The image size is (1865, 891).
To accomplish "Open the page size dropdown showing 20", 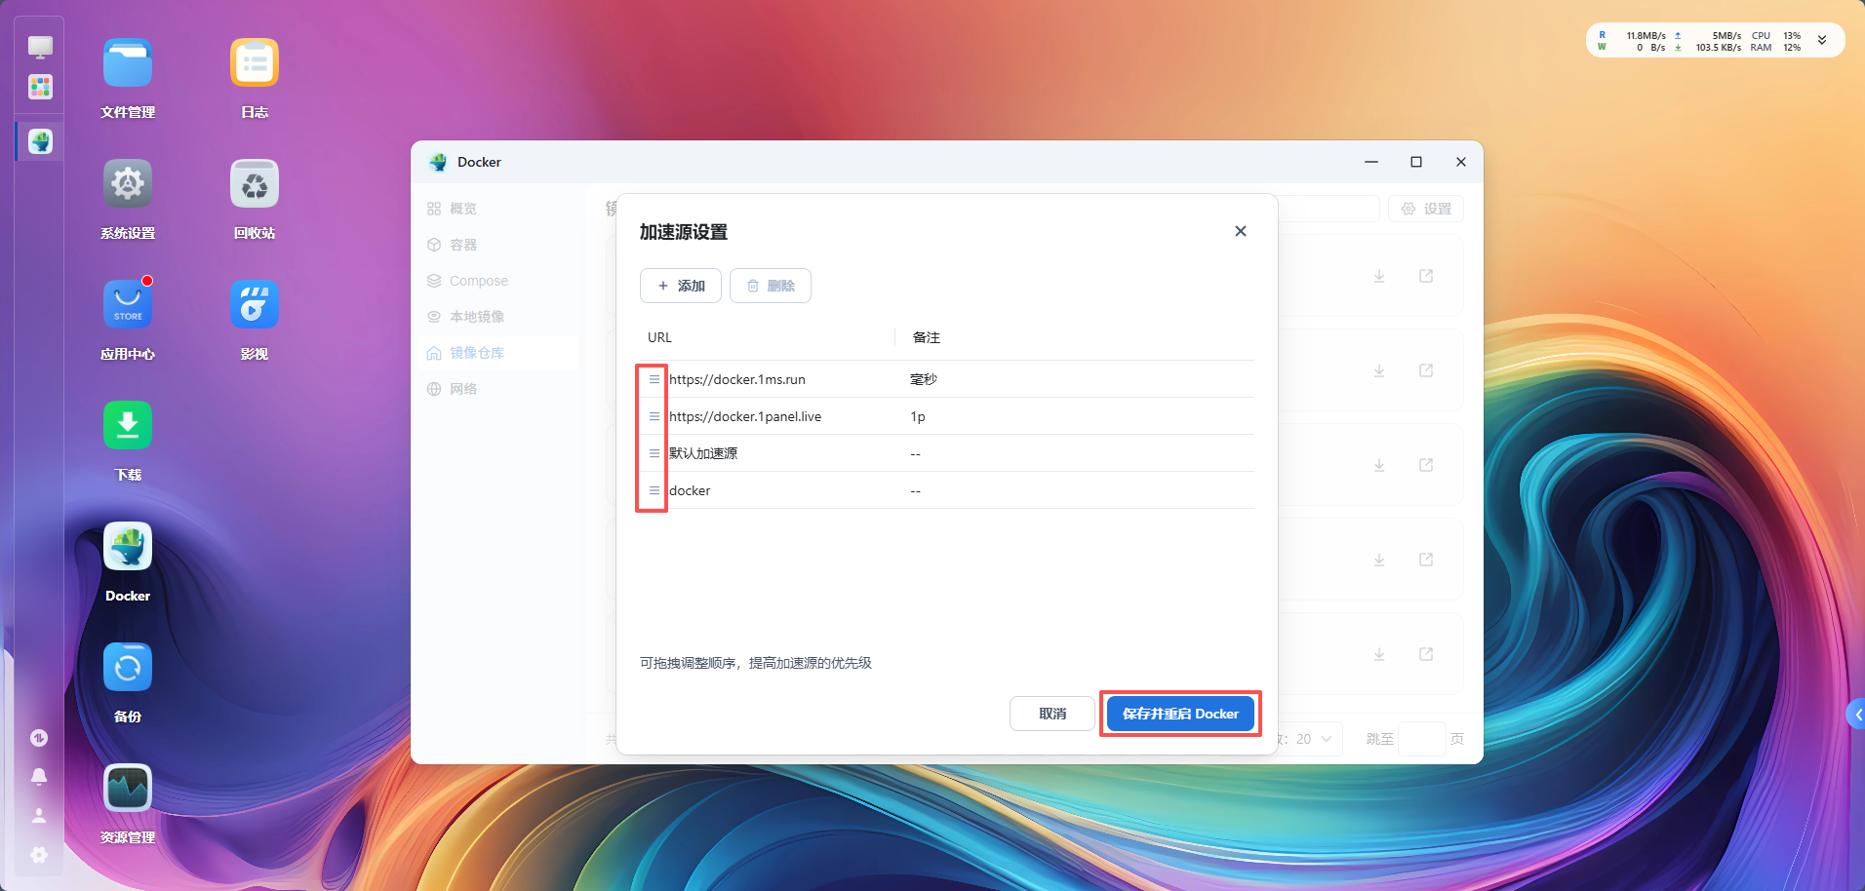I will (1313, 739).
